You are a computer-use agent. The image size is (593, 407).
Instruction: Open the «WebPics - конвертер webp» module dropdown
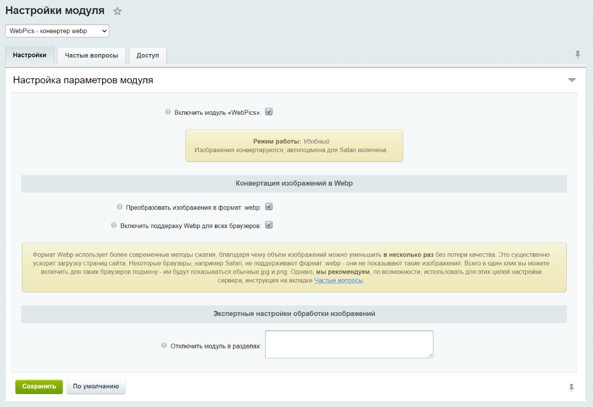pos(57,31)
